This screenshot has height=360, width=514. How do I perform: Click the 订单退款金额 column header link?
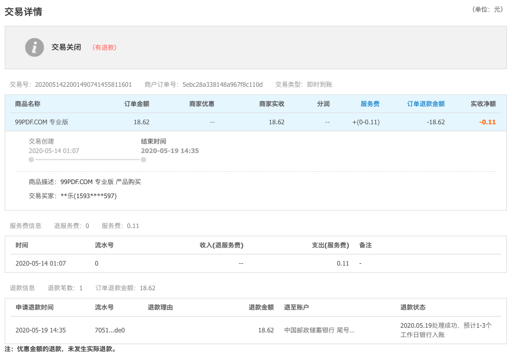(425, 104)
